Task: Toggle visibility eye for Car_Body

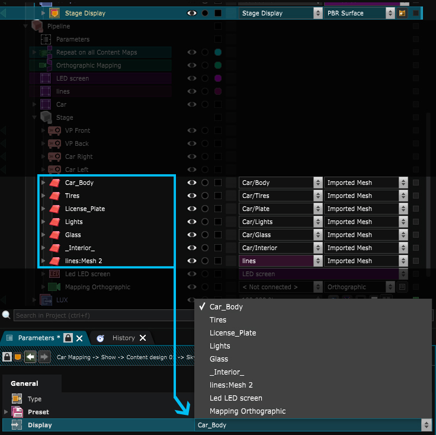Action: coord(192,183)
